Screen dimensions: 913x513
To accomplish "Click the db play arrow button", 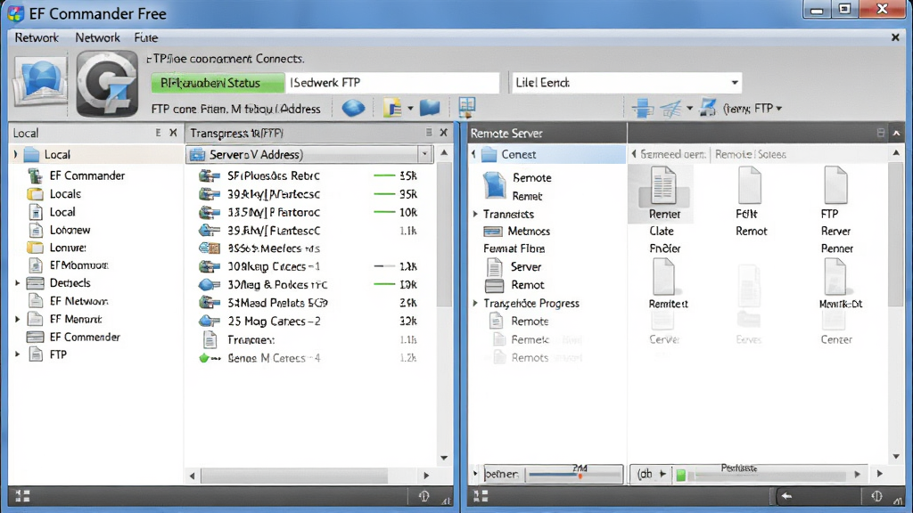I will click(662, 474).
